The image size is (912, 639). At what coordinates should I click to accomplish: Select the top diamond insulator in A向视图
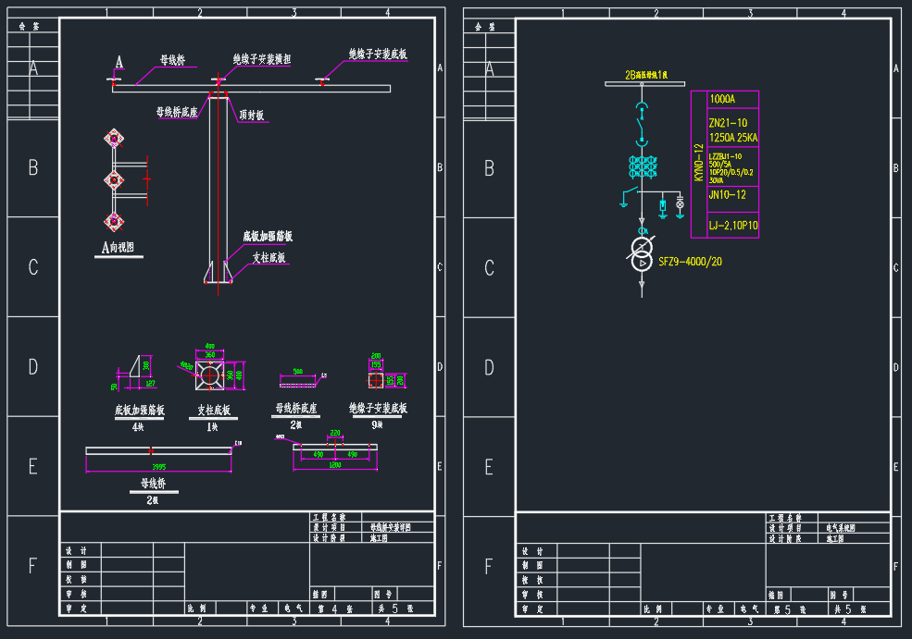point(114,139)
